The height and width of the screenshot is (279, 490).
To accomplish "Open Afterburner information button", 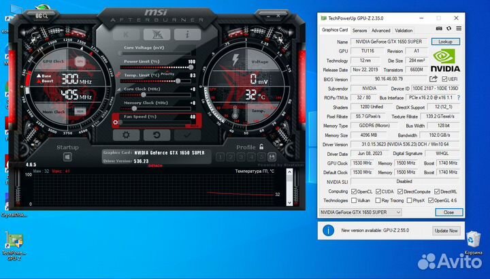I will click(x=188, y=35).
